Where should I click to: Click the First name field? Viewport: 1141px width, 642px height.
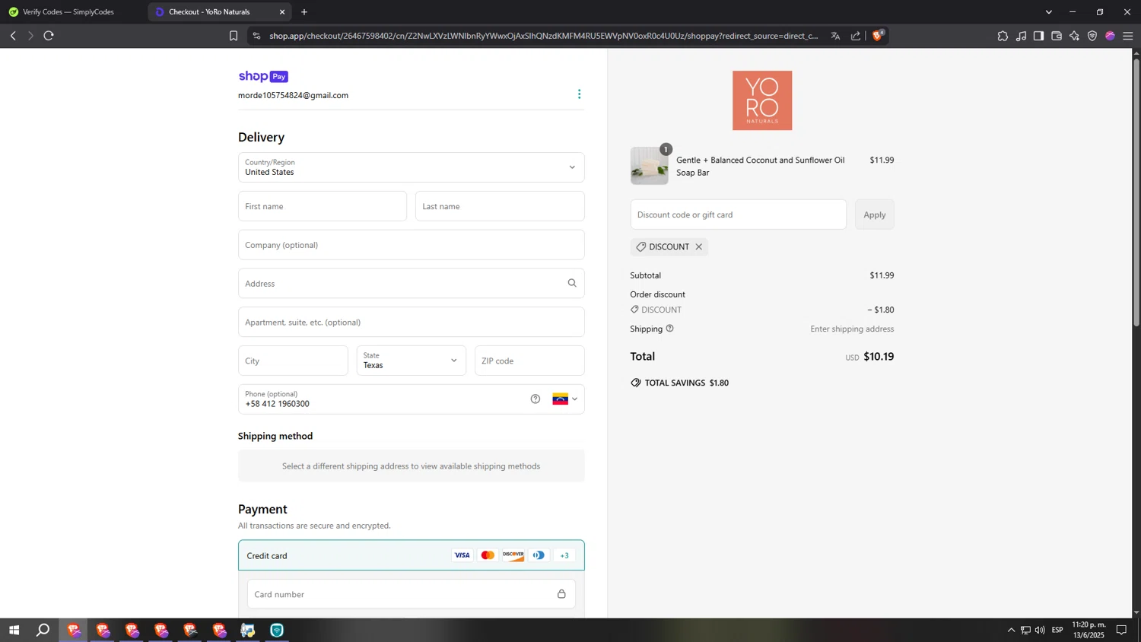[323, 206]
